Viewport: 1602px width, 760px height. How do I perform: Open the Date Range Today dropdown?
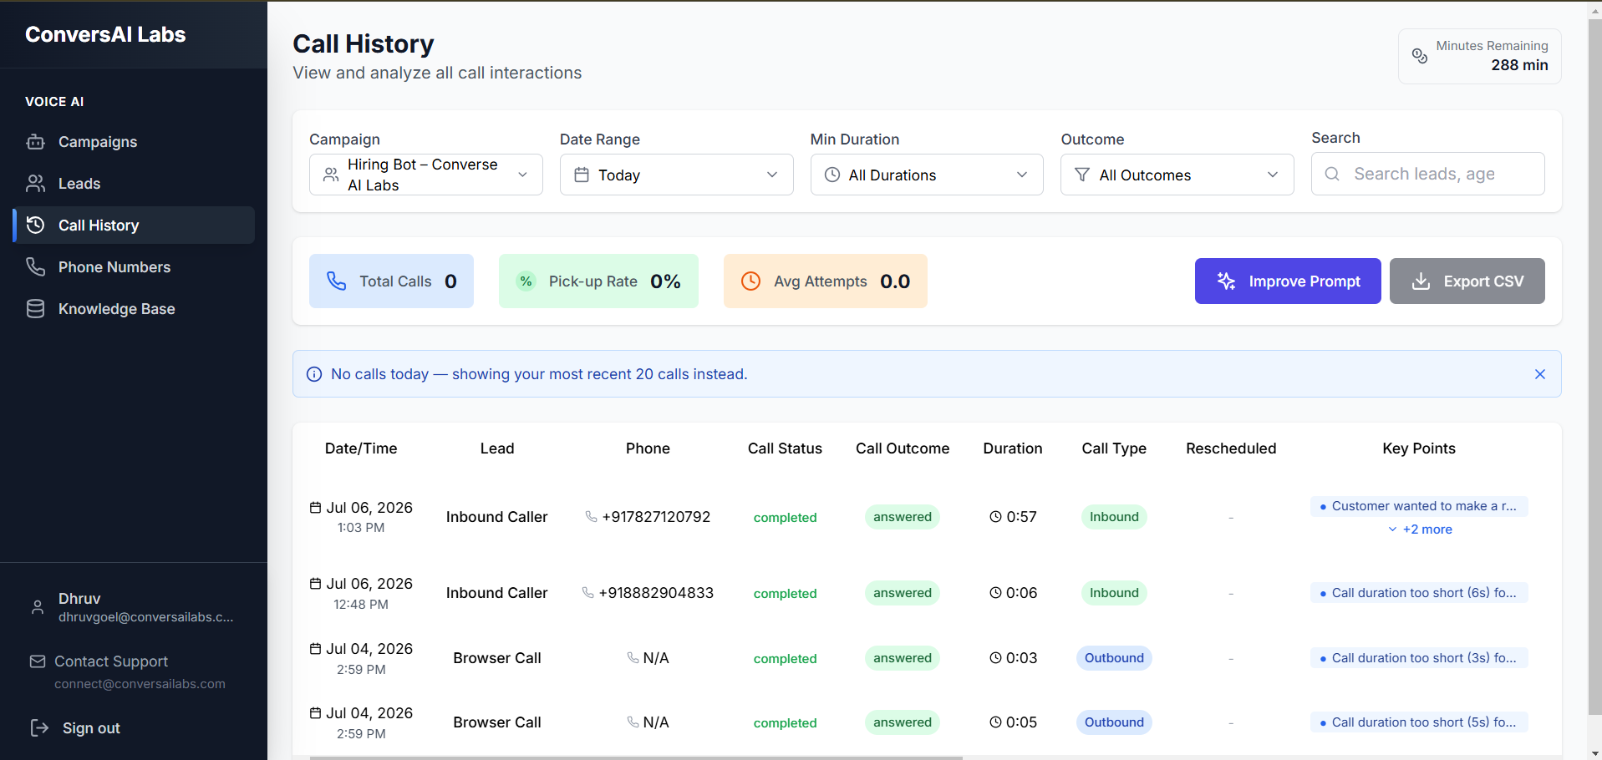677,175
